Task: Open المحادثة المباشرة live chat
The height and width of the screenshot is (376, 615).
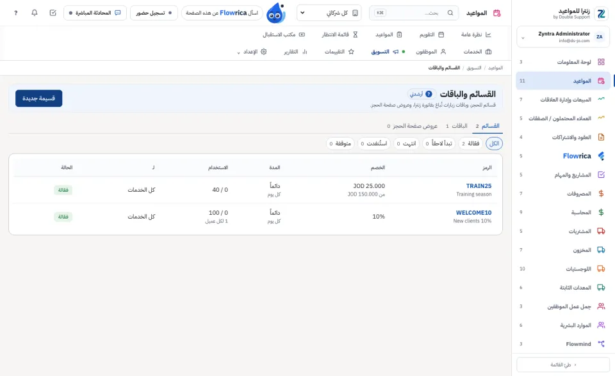Action: (95, 13)
